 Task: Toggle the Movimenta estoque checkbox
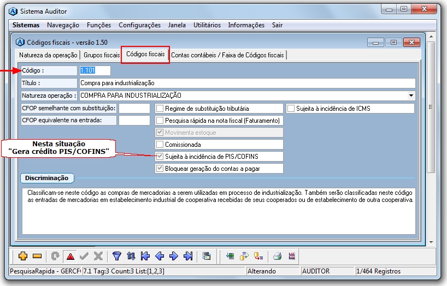(x=160, y=133)
